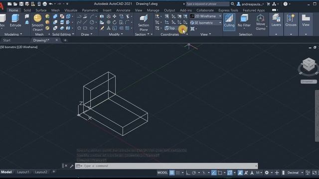
Task: Close the Drawing1 file tab
Action: 56,40
